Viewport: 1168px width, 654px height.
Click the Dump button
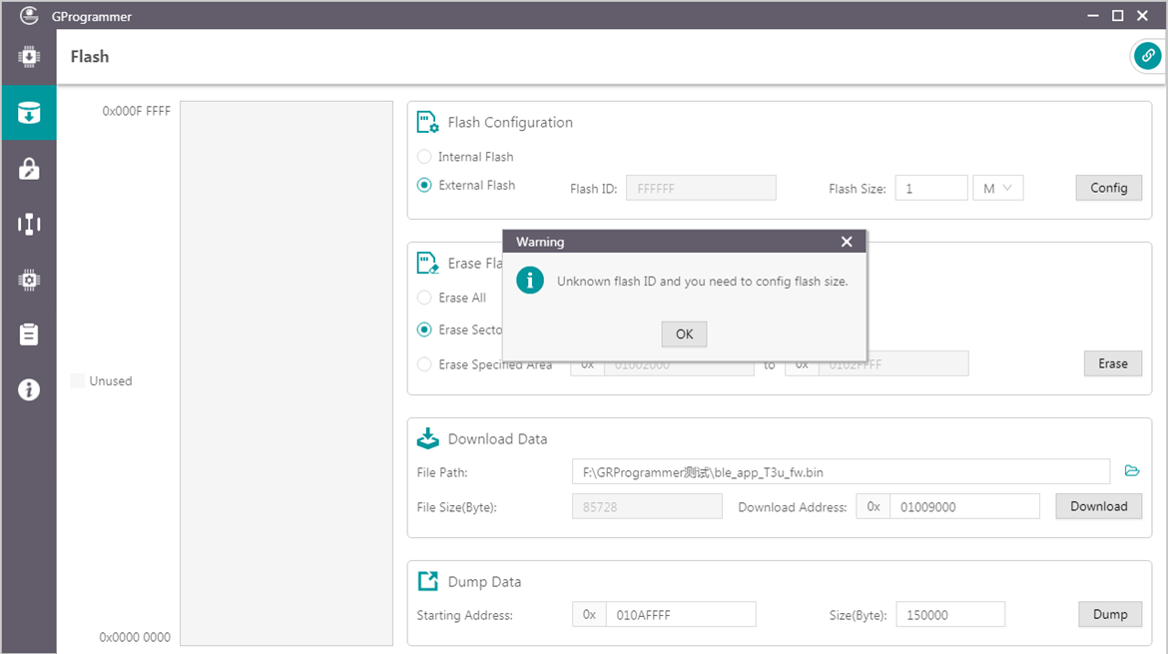(x=1109, y=614)
